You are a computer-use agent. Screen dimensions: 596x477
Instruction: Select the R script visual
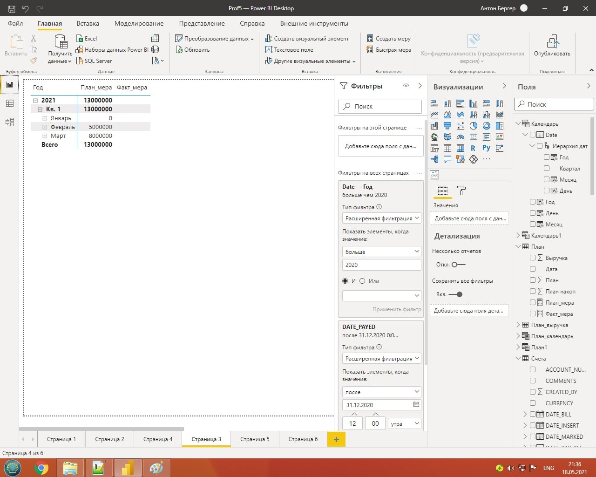point(474,148)
